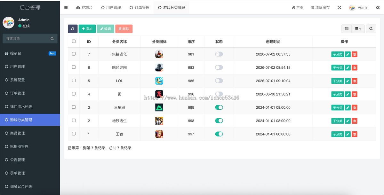Click the red 删除 toolbar button
This screenshot has height=195, width=384.
[x=124, y=29]
